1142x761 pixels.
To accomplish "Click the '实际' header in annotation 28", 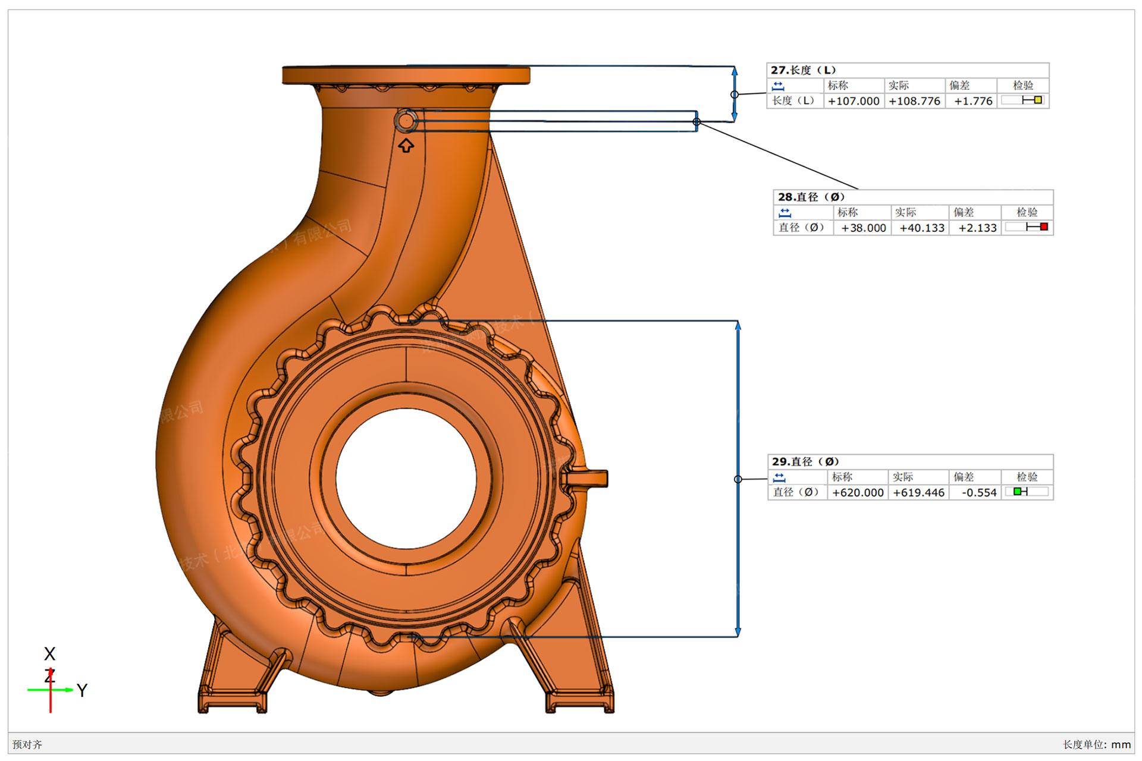I will [x=905, y=212].
